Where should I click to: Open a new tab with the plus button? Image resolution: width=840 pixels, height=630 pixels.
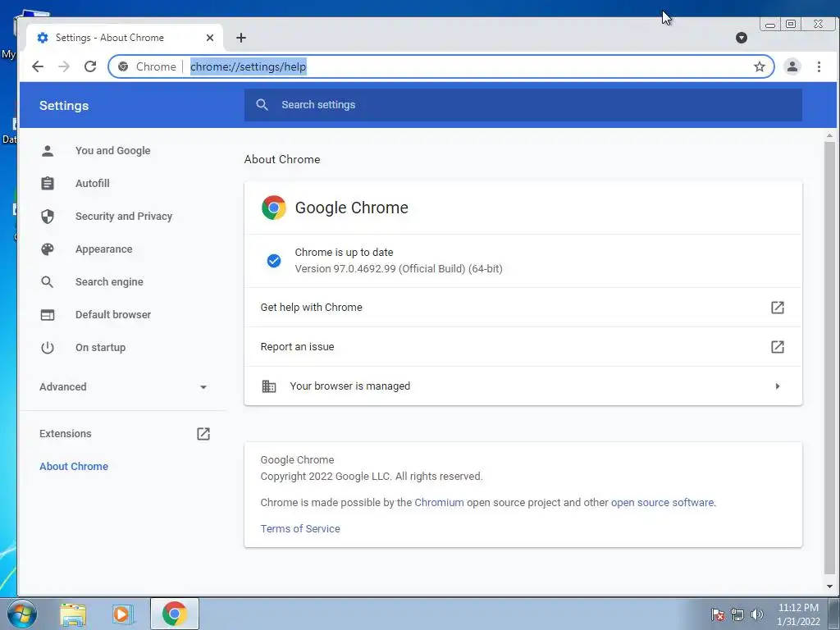241,38
